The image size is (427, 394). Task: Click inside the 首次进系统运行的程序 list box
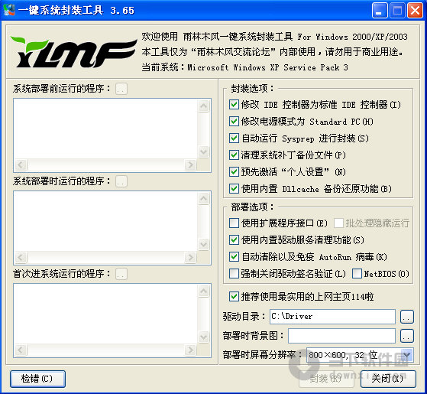pyautogui.click(x=105, y=314)
